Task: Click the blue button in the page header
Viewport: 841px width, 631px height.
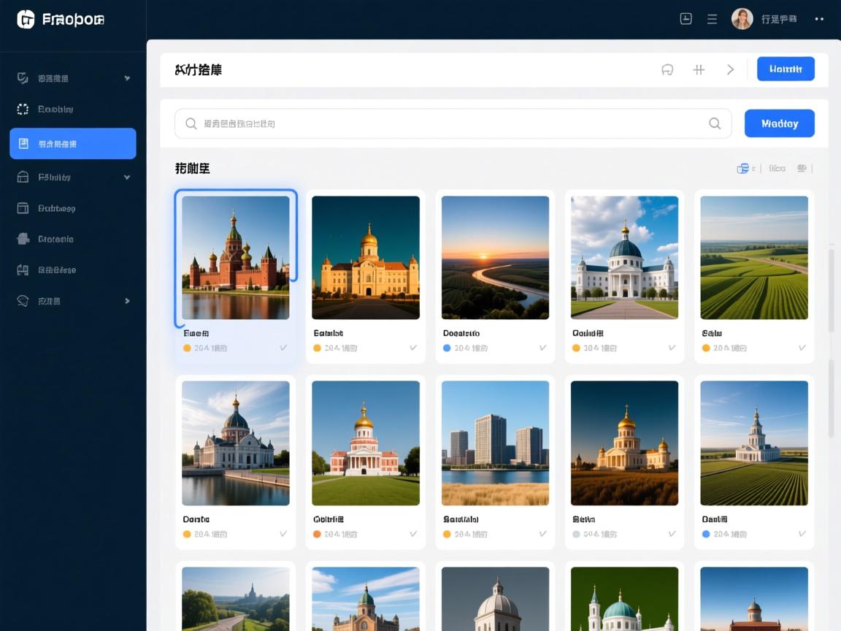Action: tap(786, 69)
